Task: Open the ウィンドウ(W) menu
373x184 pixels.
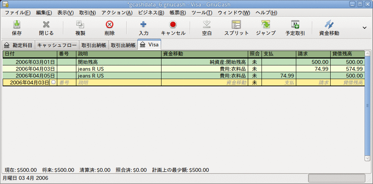Action: tap(234, 13)
